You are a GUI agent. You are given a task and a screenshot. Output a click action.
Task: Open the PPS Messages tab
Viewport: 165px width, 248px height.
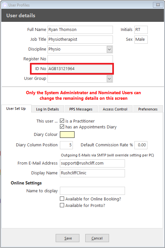(x=81, y=109)
